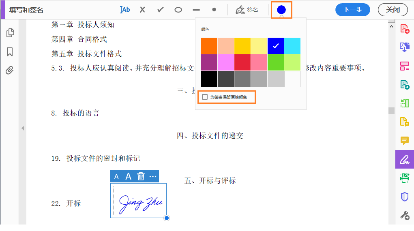The height and width of the screenshot is (231, 414).
Task: Open the green PDF file tool in right panel
Action: coord(405,85)
